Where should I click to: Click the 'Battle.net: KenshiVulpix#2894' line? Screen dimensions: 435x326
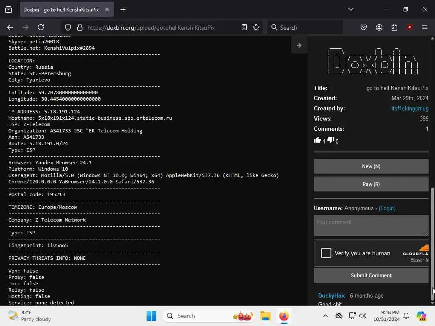[x=51, y=48]
